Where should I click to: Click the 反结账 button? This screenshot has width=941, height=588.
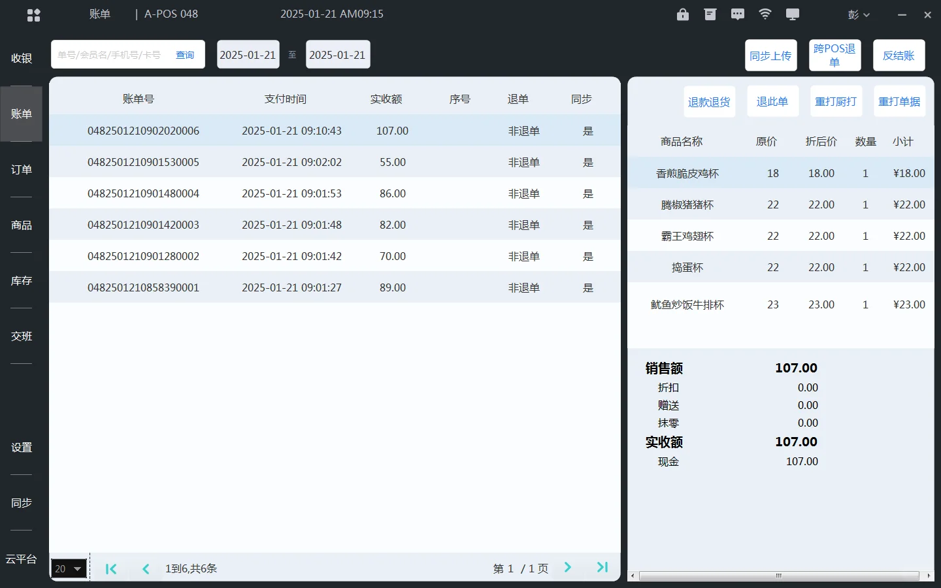point(899,55)
